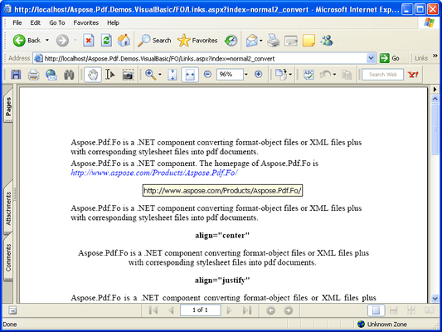The height and width of the screenshot is (332, 442).
Task: Set the Fit Width view icon
Action: click(x=190, y=75)
